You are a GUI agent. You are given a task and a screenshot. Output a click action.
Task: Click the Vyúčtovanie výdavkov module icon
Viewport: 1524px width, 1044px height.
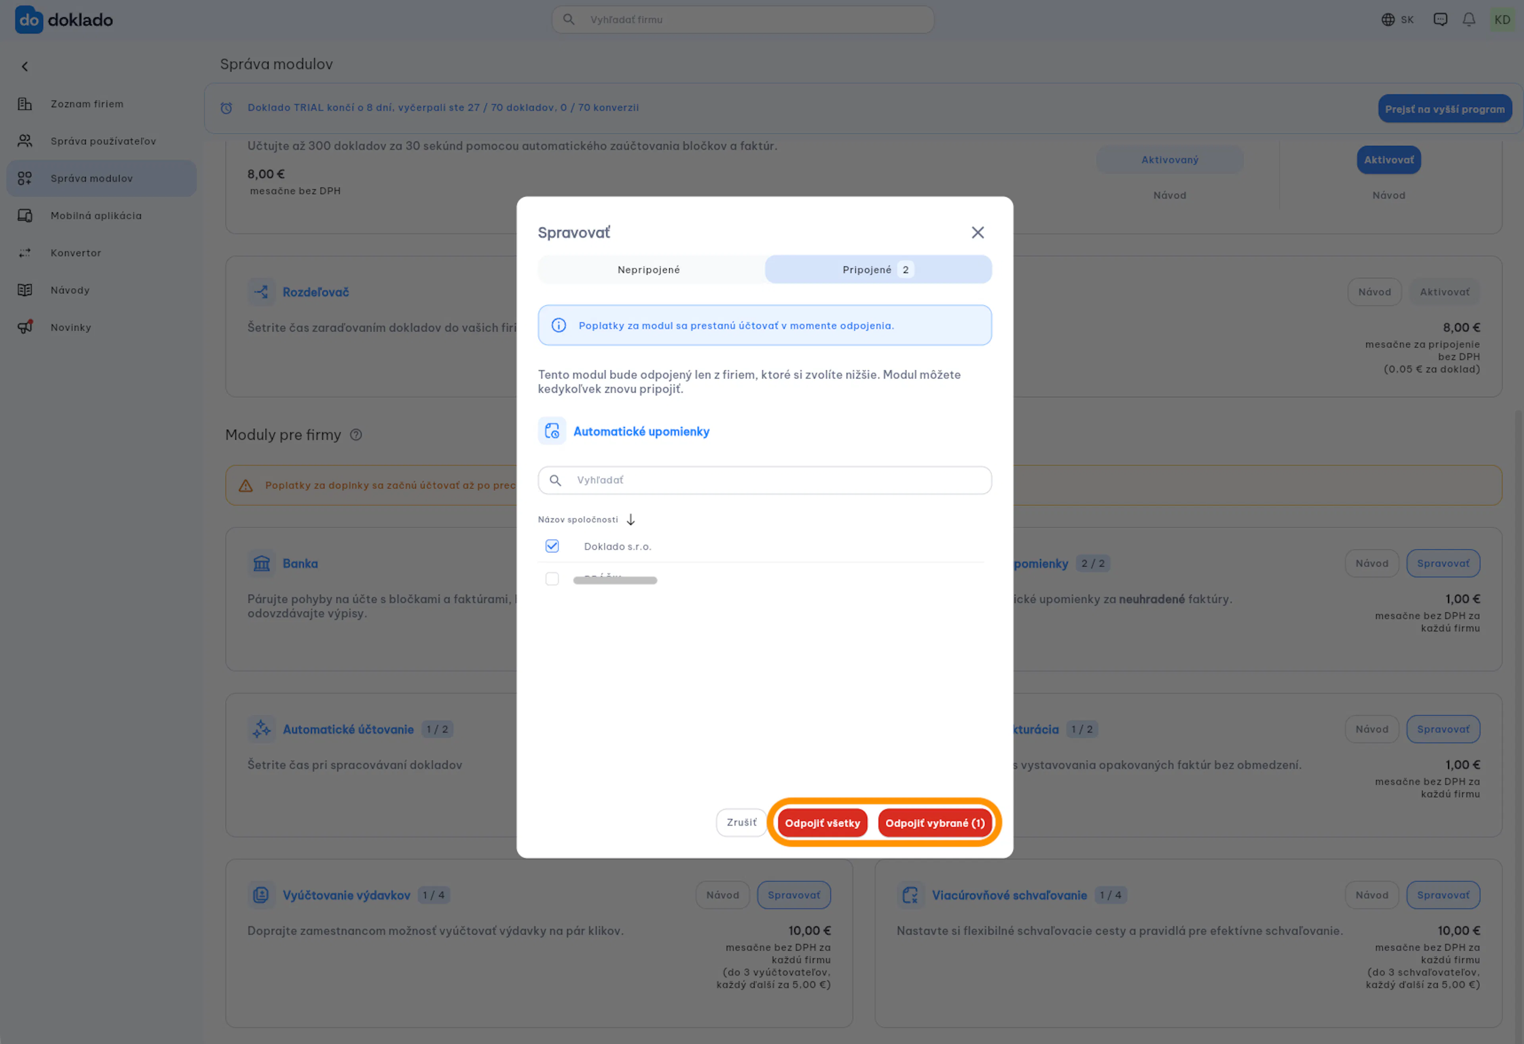261,895
